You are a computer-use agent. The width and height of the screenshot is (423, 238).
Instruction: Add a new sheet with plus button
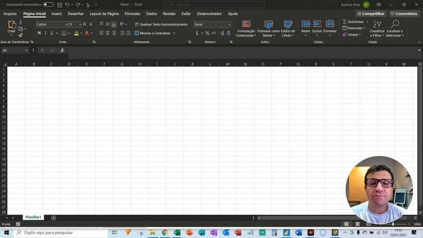click(x=54, y=218)
